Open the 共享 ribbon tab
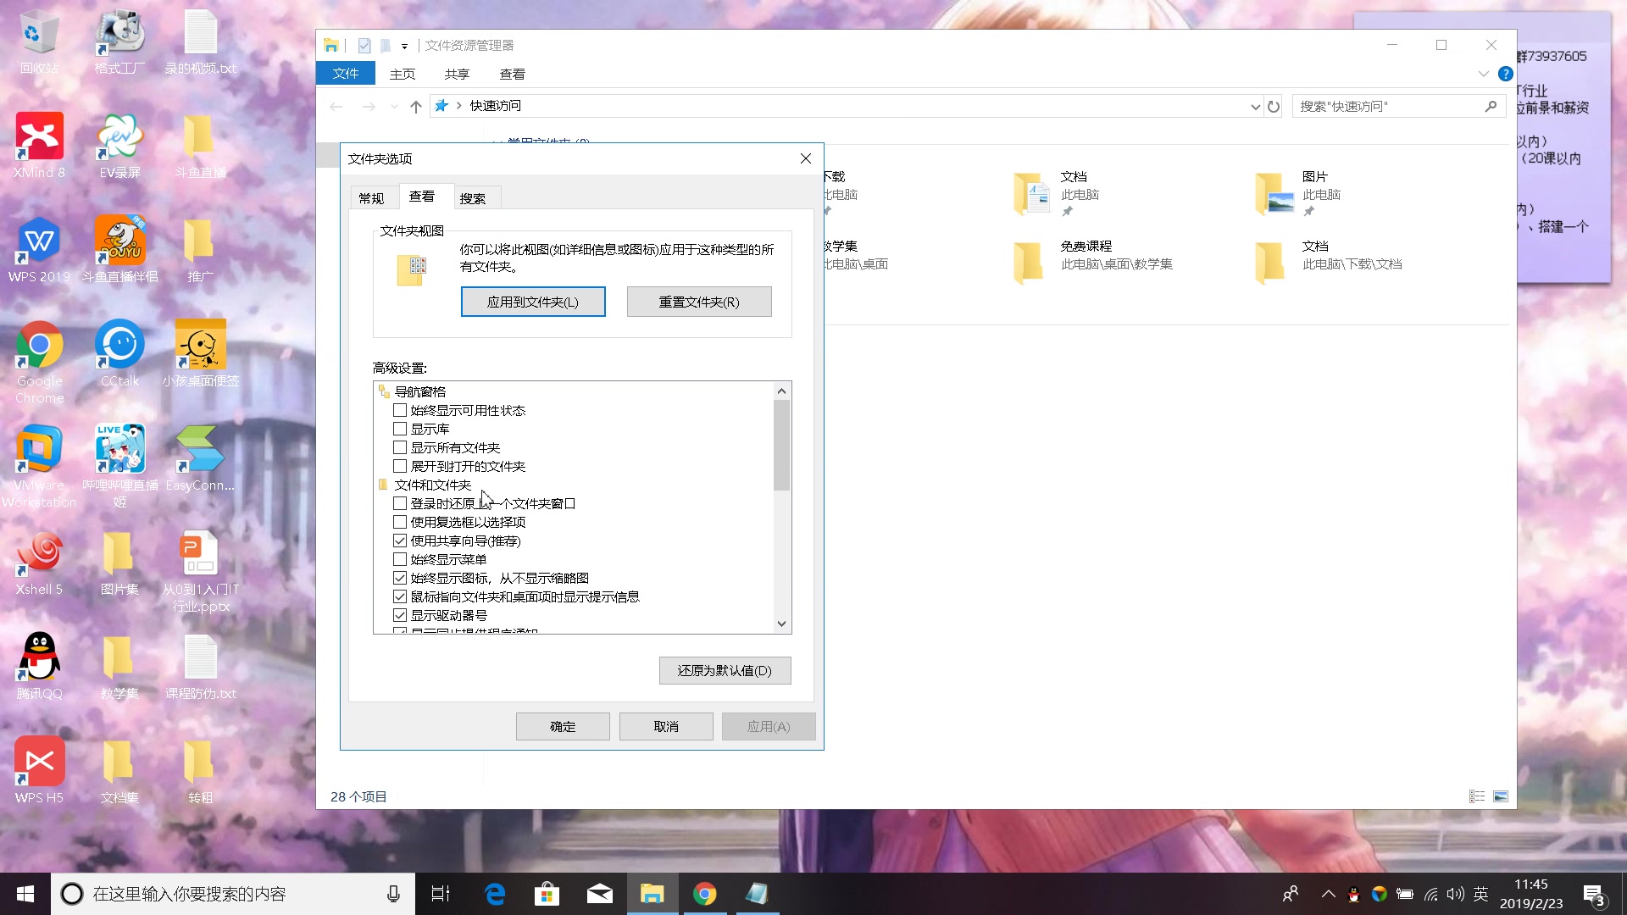The width and height of the screenshot is (1627, 915). click(457, 75)
